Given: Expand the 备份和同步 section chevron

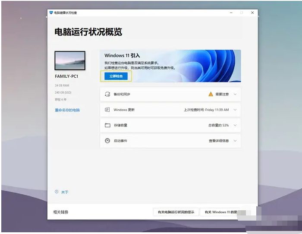Looking at the screenshot, I should tap(235, 94).
